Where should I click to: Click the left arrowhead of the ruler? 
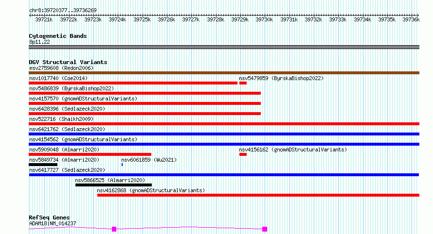point(30,16)
